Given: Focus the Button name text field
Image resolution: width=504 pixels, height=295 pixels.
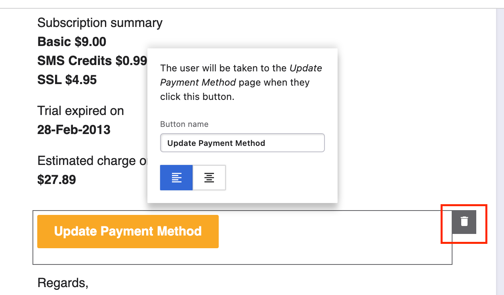Looking at the screenshot, I should point(242,143).
